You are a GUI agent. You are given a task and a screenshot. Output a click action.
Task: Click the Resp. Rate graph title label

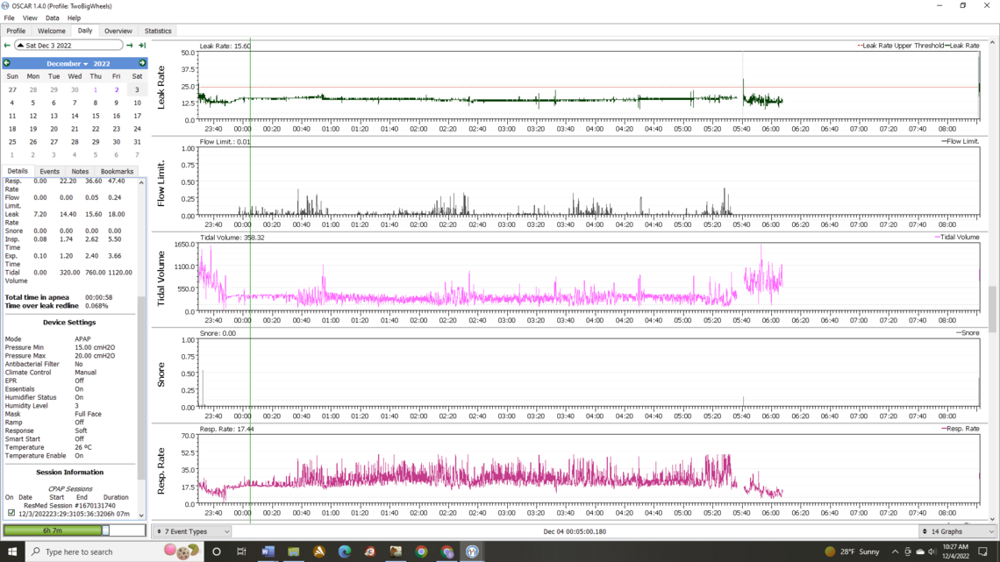161,471
